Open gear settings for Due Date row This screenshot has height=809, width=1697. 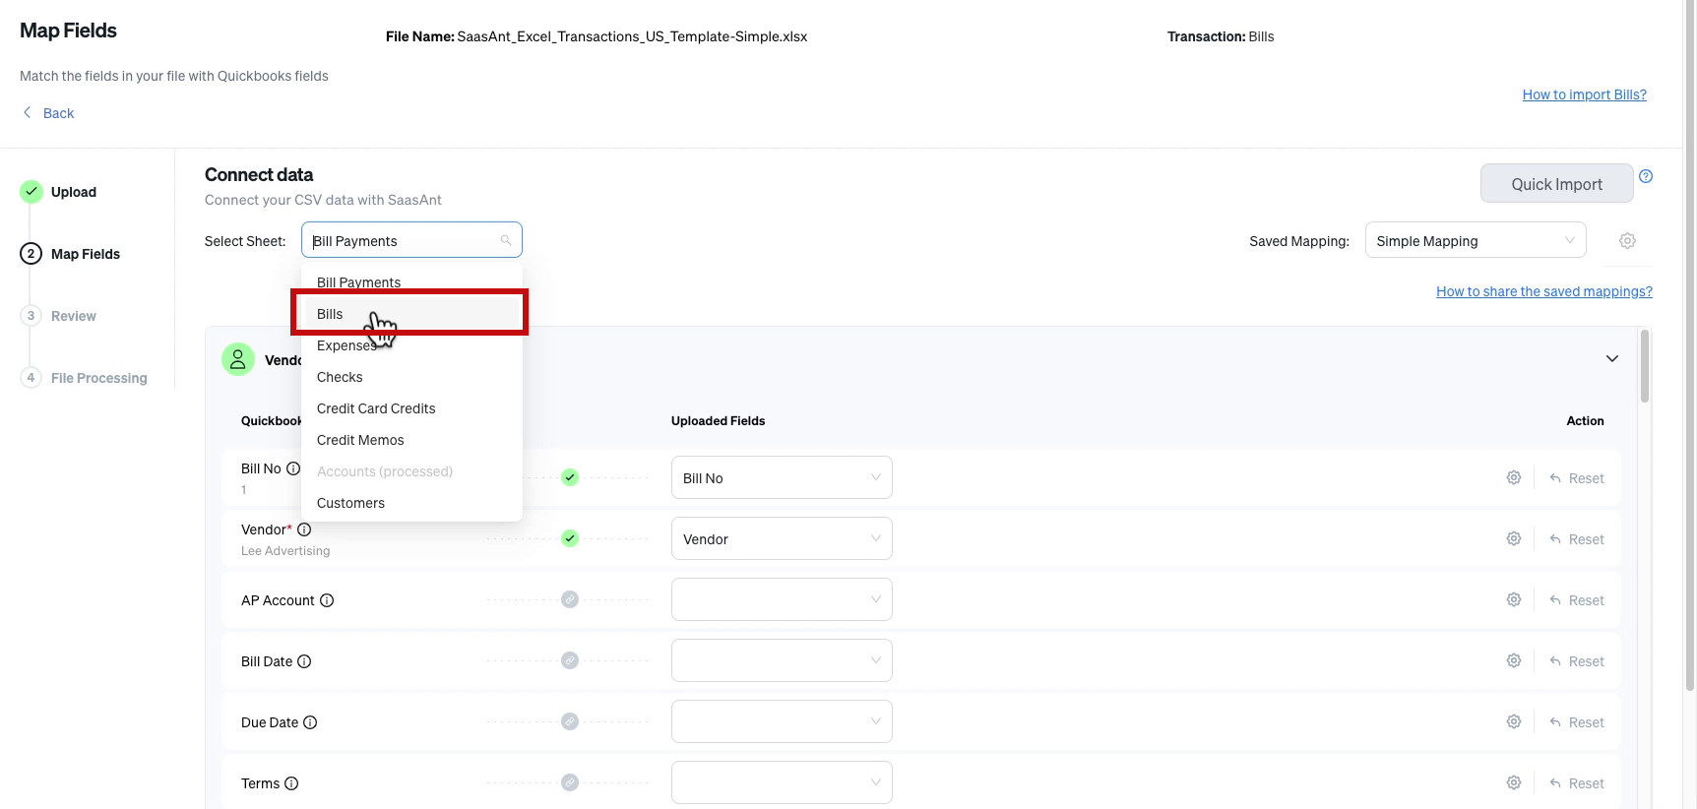tap(1514, 721)
